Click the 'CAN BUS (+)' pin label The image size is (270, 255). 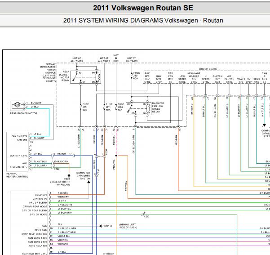click(40, 199)
